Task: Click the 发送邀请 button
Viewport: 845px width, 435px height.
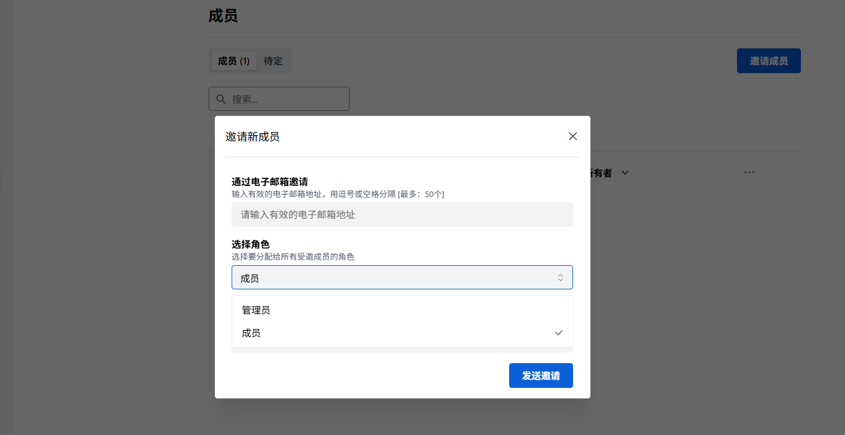Action: coord(541,376)
